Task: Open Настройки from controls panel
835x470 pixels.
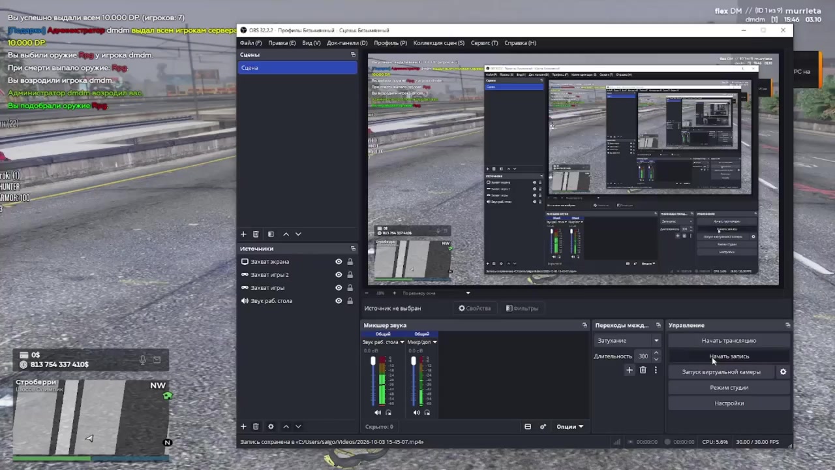Action: pos(729,403)
